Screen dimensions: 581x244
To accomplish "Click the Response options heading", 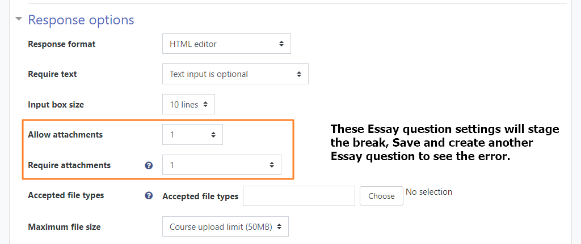I will [81, 20].
